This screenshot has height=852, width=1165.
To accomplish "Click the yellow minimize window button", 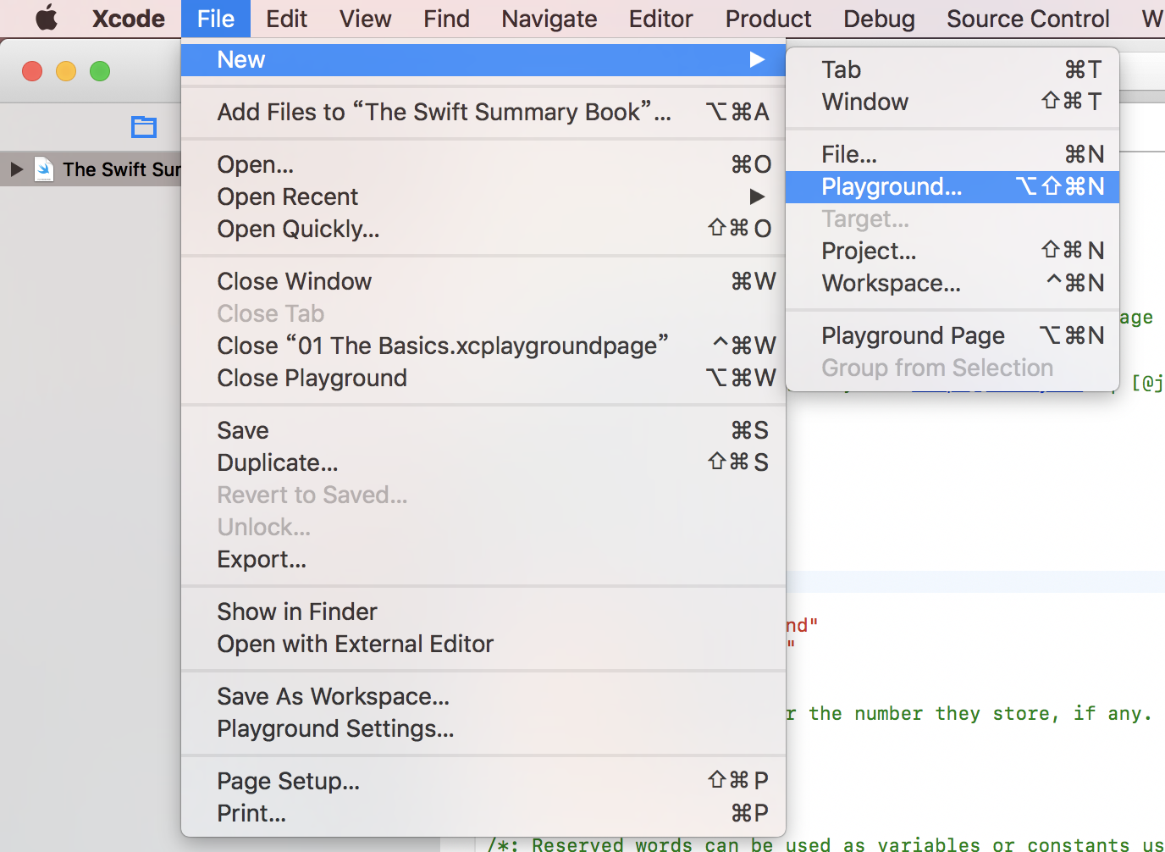I will tap(66, 71).
